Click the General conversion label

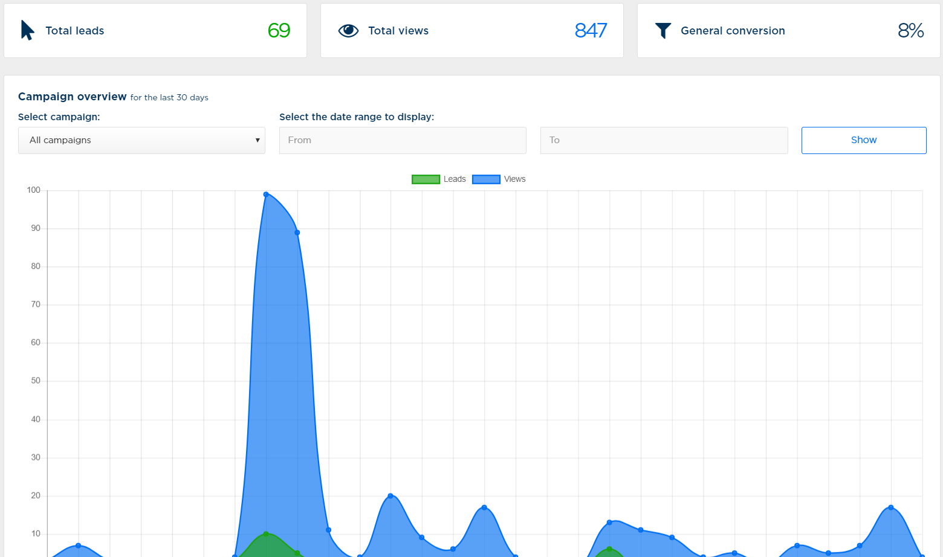[733, 31]
